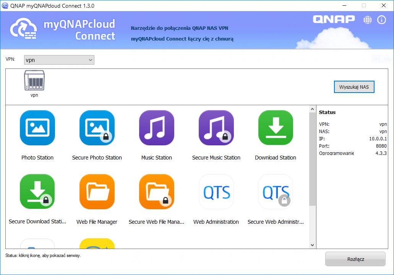
Task: Open Web File Manager icon
Action: (x=97, y=192)
